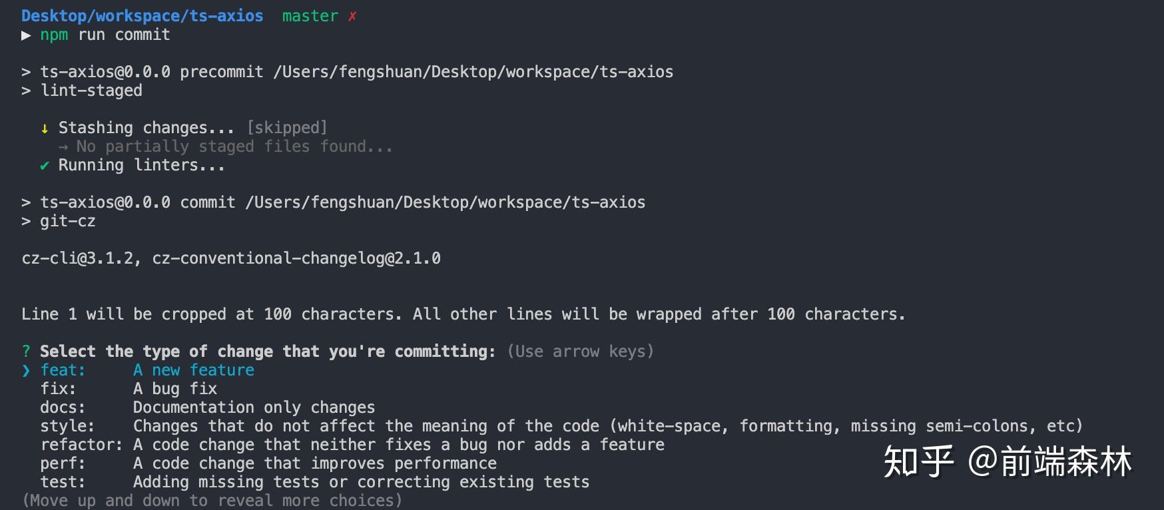The image size is (1164, 510).
Task: Choose the 'docs' commit type
Action: click(63, 407)
